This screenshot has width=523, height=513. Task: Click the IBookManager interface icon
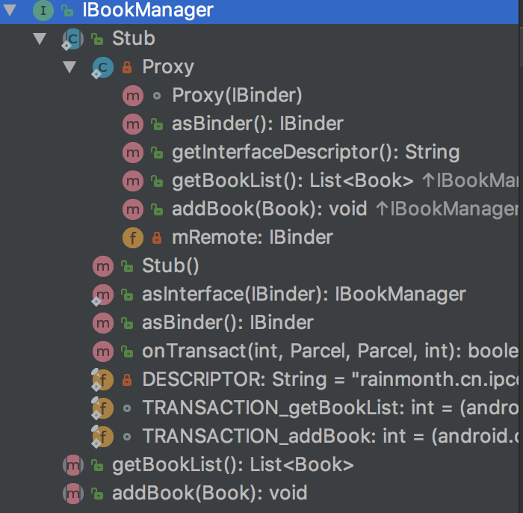pyautogui.click(x=43, y=10)
